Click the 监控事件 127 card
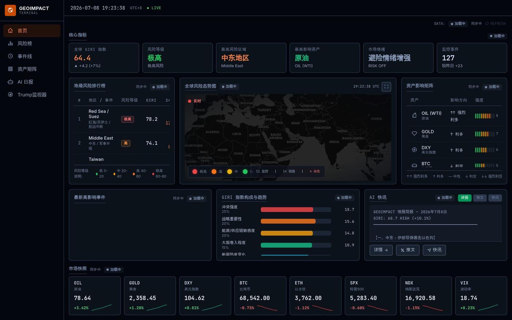The height and width of the screenshot is (320, 512). click(x=472, y=58)
